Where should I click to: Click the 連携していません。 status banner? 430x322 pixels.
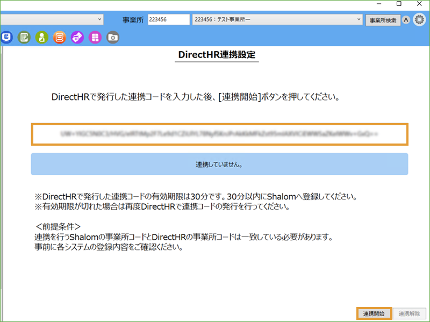pyautogui.click(x=219, y=164)
